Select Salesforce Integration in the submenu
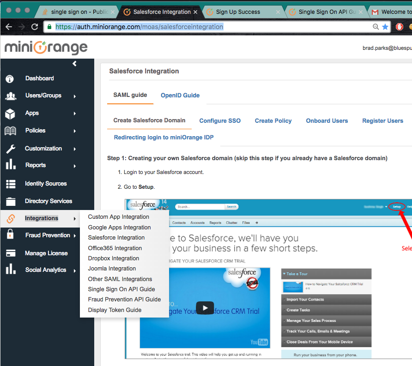The image size is (412, 366). coord(116,238)
